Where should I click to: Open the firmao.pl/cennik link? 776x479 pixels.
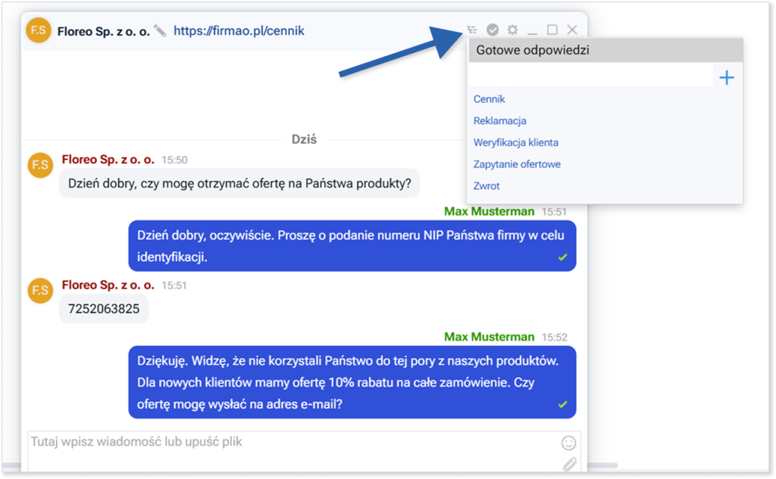tap(239, 31)
